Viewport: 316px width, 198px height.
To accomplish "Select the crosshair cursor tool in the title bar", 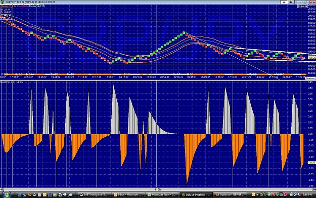I will pyautogui.click(x=284, y=2).
